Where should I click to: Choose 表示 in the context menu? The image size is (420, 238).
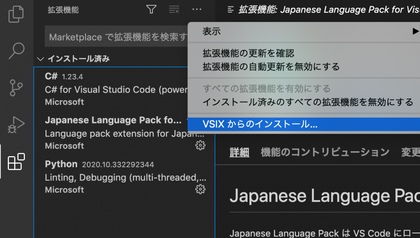[304, 31]
